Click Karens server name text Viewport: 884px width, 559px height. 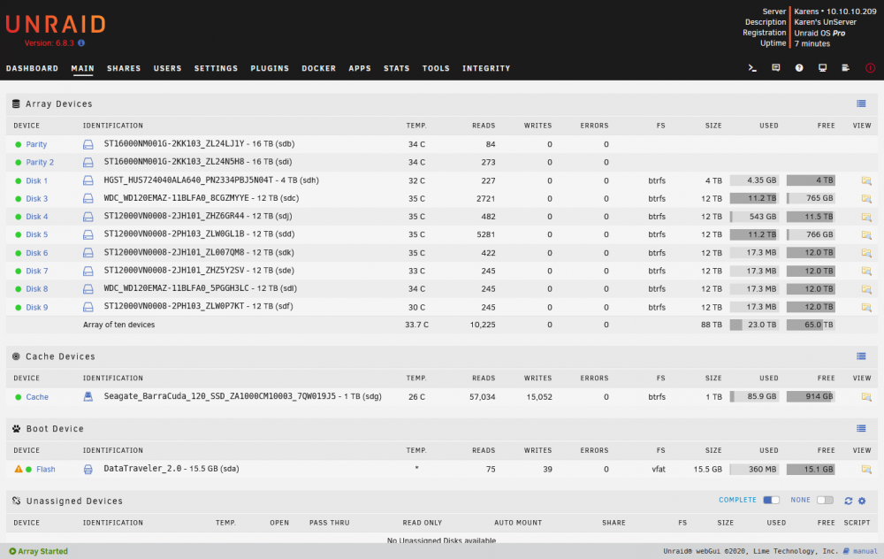(x=806, y=11)
